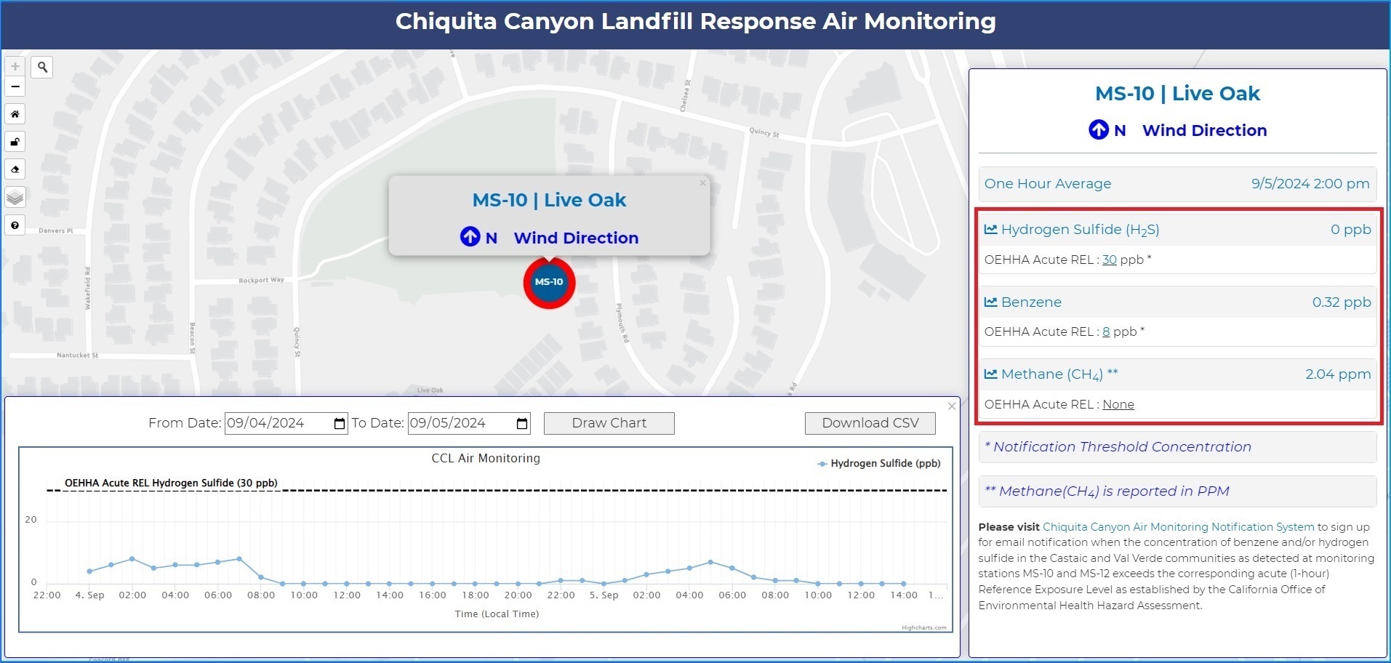Zoom out on the map
The width and height of the screenshot is (1391, 663).
point(15,87)
